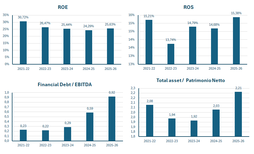The width and height of the screenshot is (254, 154).
Task: Select the Total asset bar for 2021-22
Action: coord(150,121)
